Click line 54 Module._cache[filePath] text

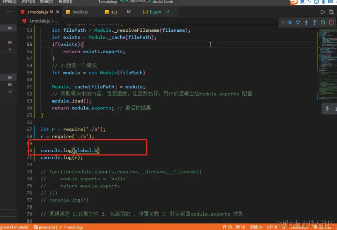point(121,37)
